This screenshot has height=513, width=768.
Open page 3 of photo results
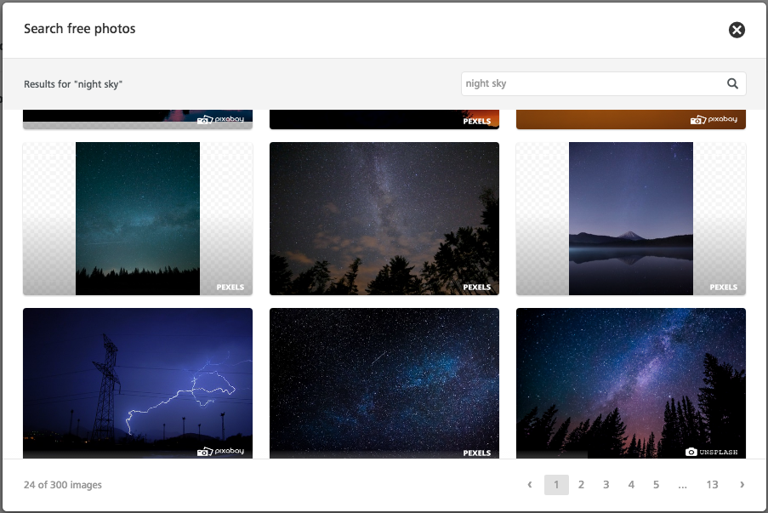(606, 485)
